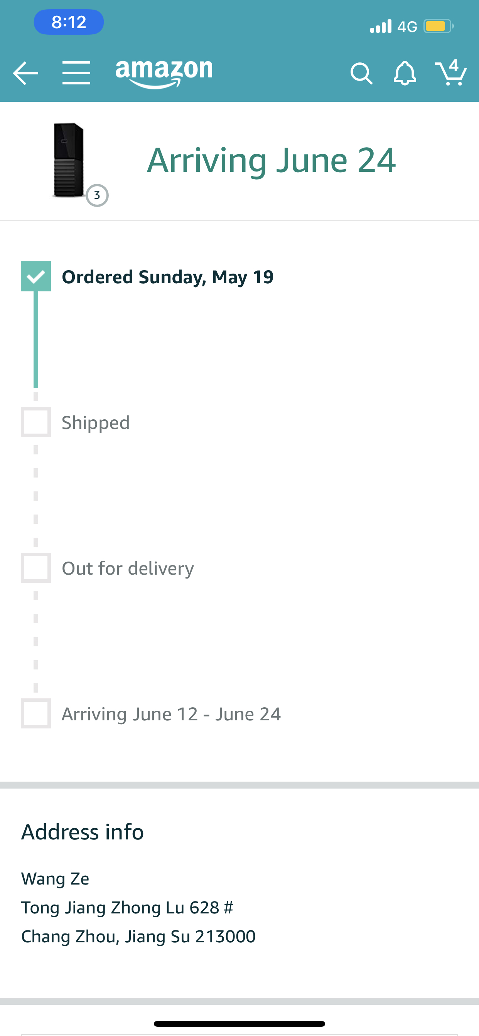Tap the Arriving June 24 heading

(x=271, y=160)
